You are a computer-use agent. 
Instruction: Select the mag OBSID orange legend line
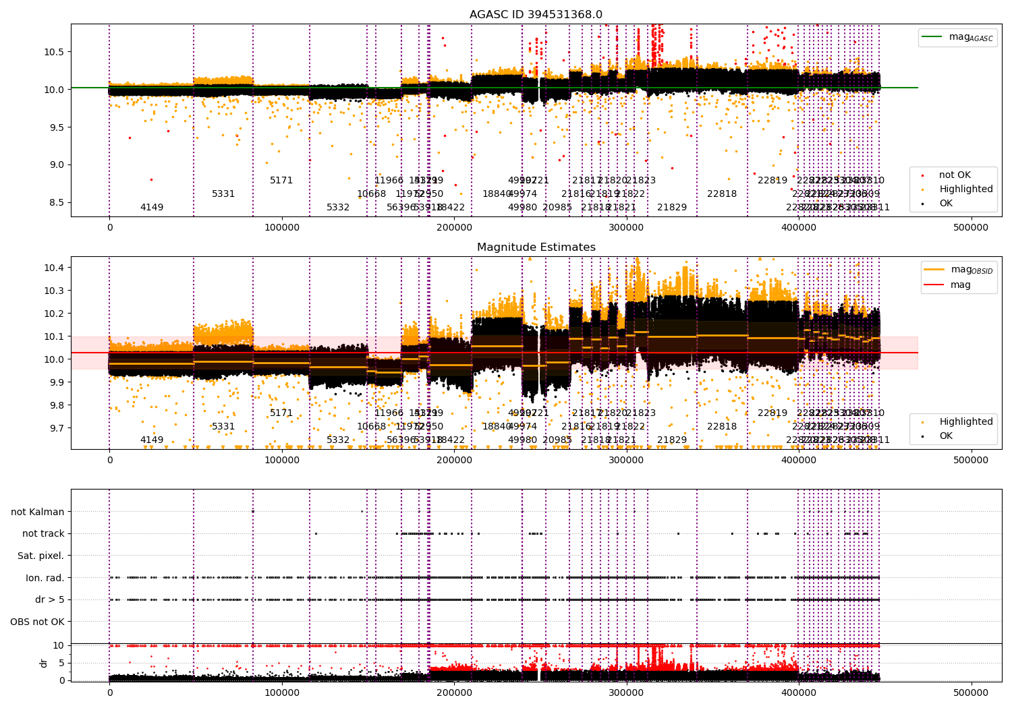(x=934, y=270)
